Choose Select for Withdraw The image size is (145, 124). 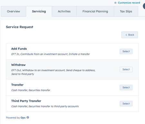126,70
